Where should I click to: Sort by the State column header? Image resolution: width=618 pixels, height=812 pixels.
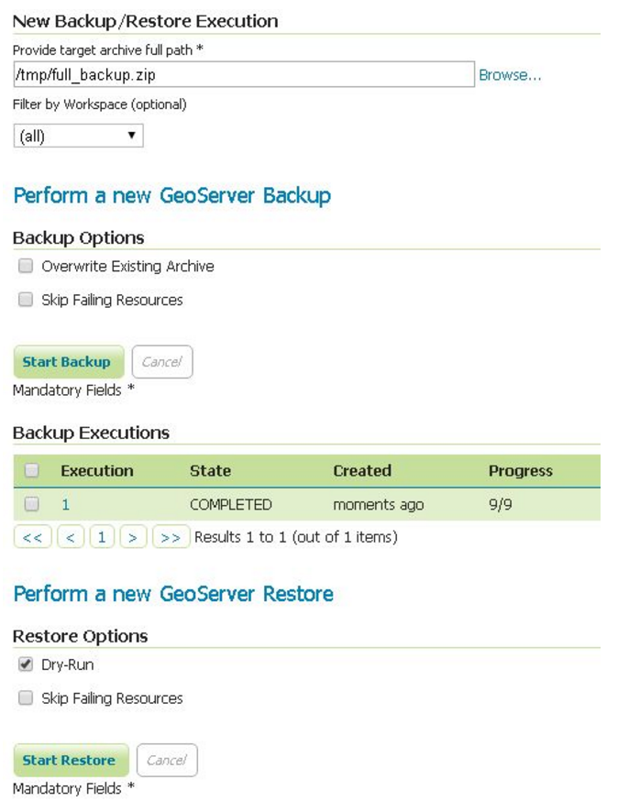pyautogui.click(x=210, y=471)
